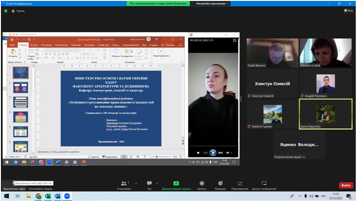359x203 pixels.
Task: Open media player volume control
Action: pos(229,153)
